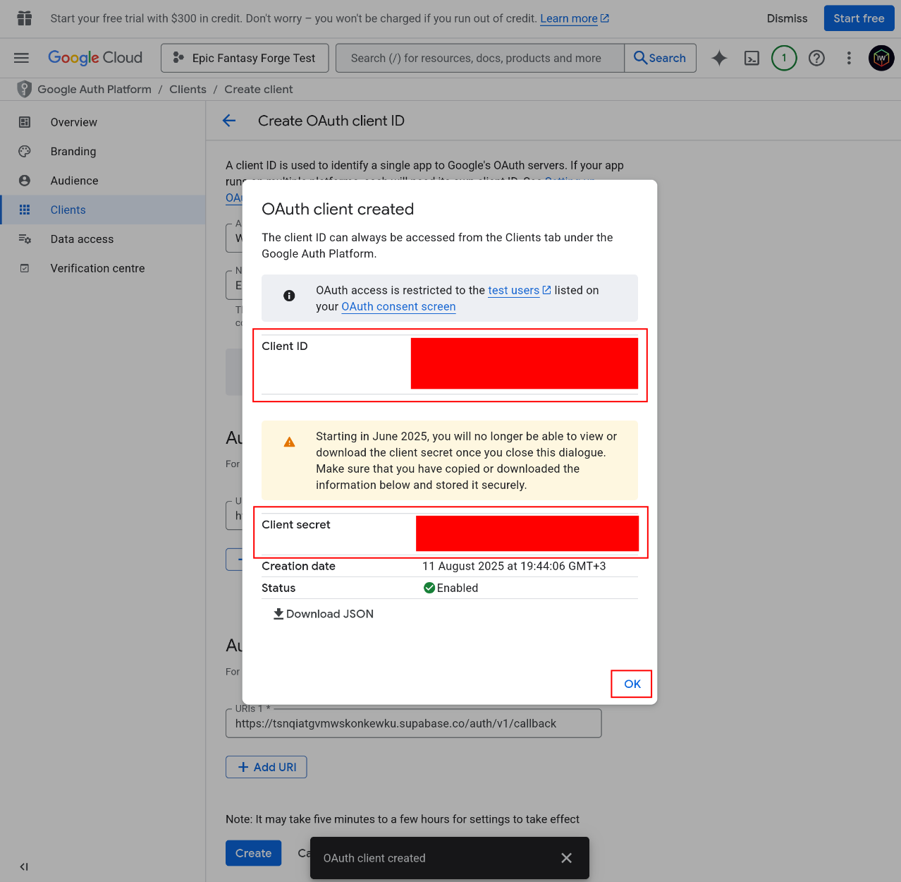901x882 pixels.
Task: Open the OAuth consent screen link
Action: click(398, 306)
